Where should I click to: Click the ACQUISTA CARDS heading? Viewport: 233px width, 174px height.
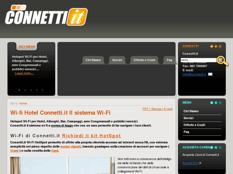click(x=196, y=148)
